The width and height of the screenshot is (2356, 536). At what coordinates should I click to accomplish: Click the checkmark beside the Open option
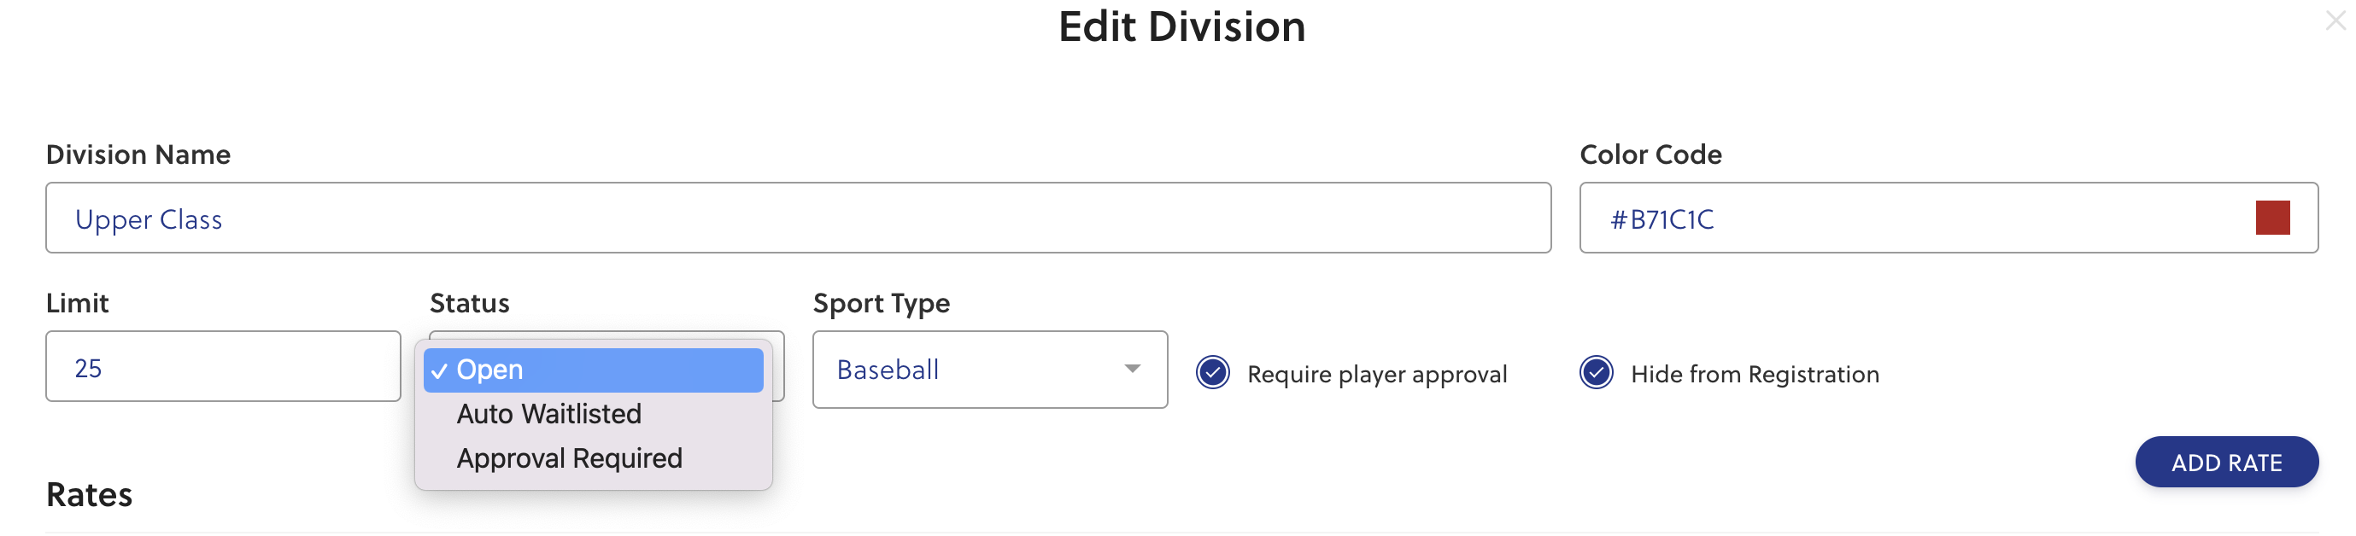pyautogui.click(x=440, y=370)
